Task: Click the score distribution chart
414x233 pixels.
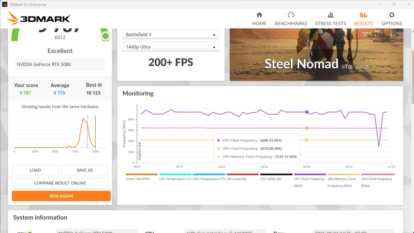Action: click(60, 133)
